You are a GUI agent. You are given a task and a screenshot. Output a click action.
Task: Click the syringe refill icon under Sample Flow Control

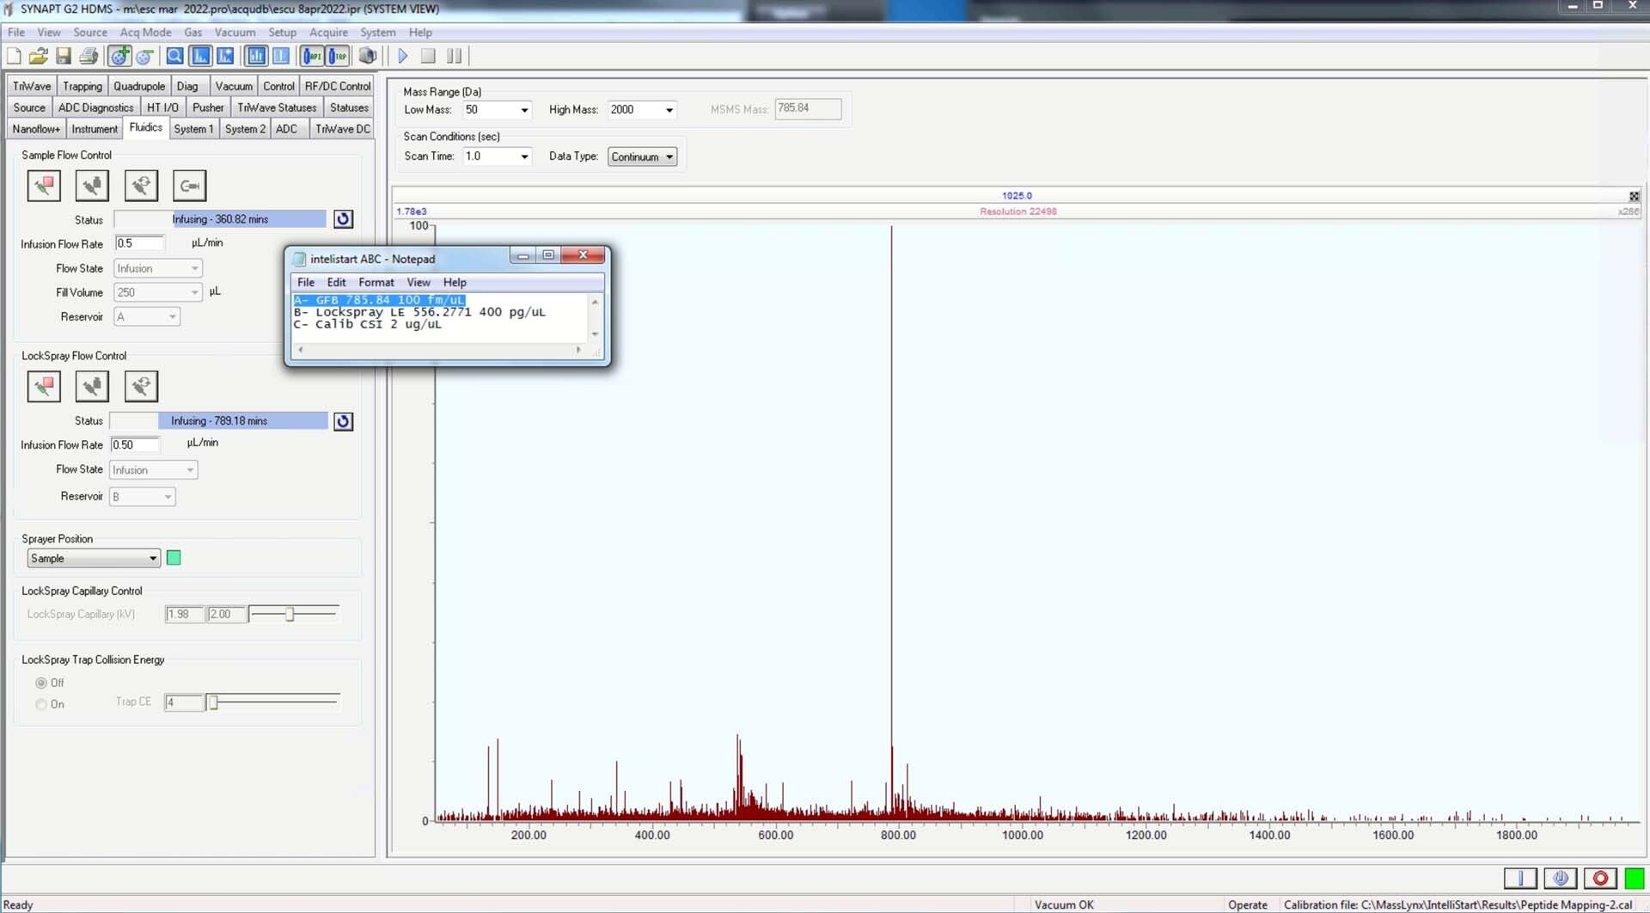point(92,186)
